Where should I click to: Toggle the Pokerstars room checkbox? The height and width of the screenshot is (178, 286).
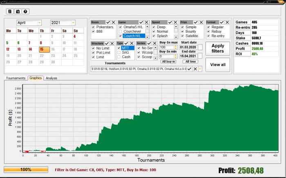click(x=93, y=27)
